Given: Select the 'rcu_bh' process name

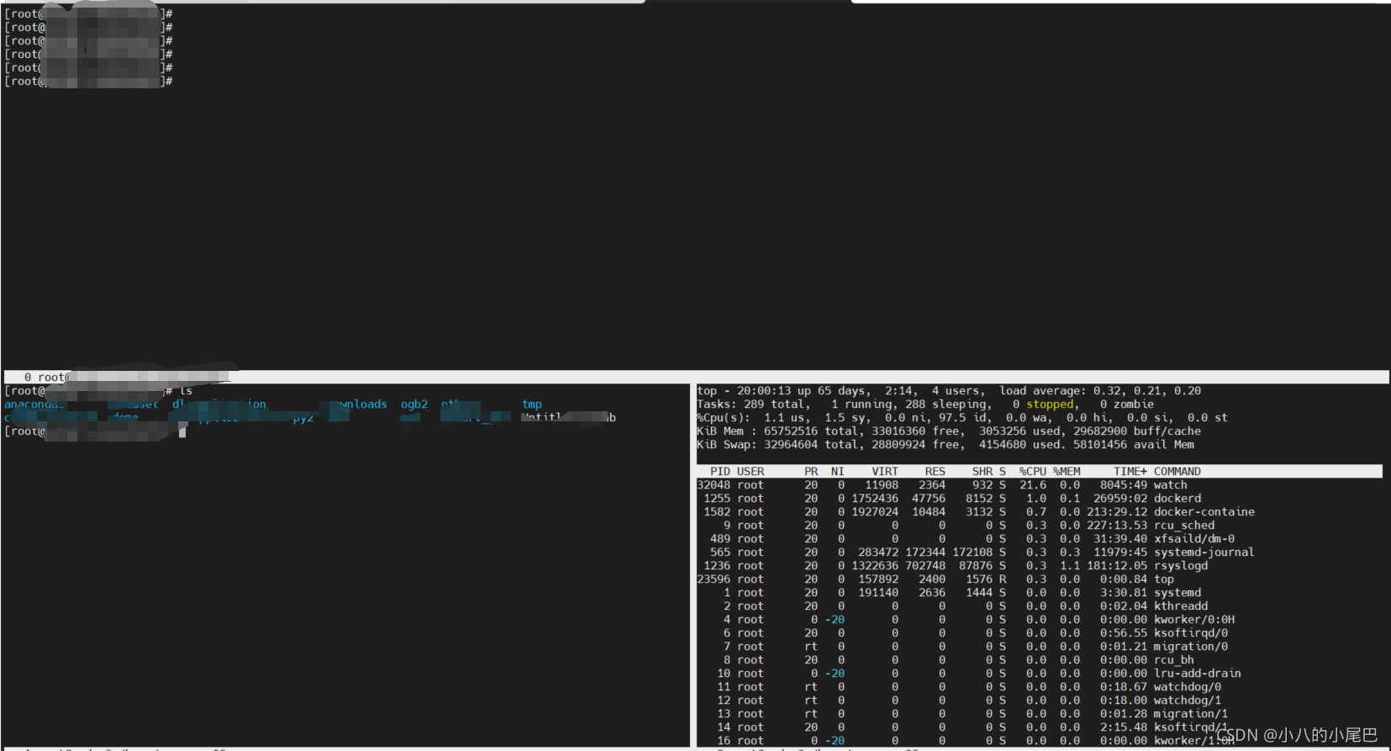Looking at the screenshot, I should pos(1174,660).
